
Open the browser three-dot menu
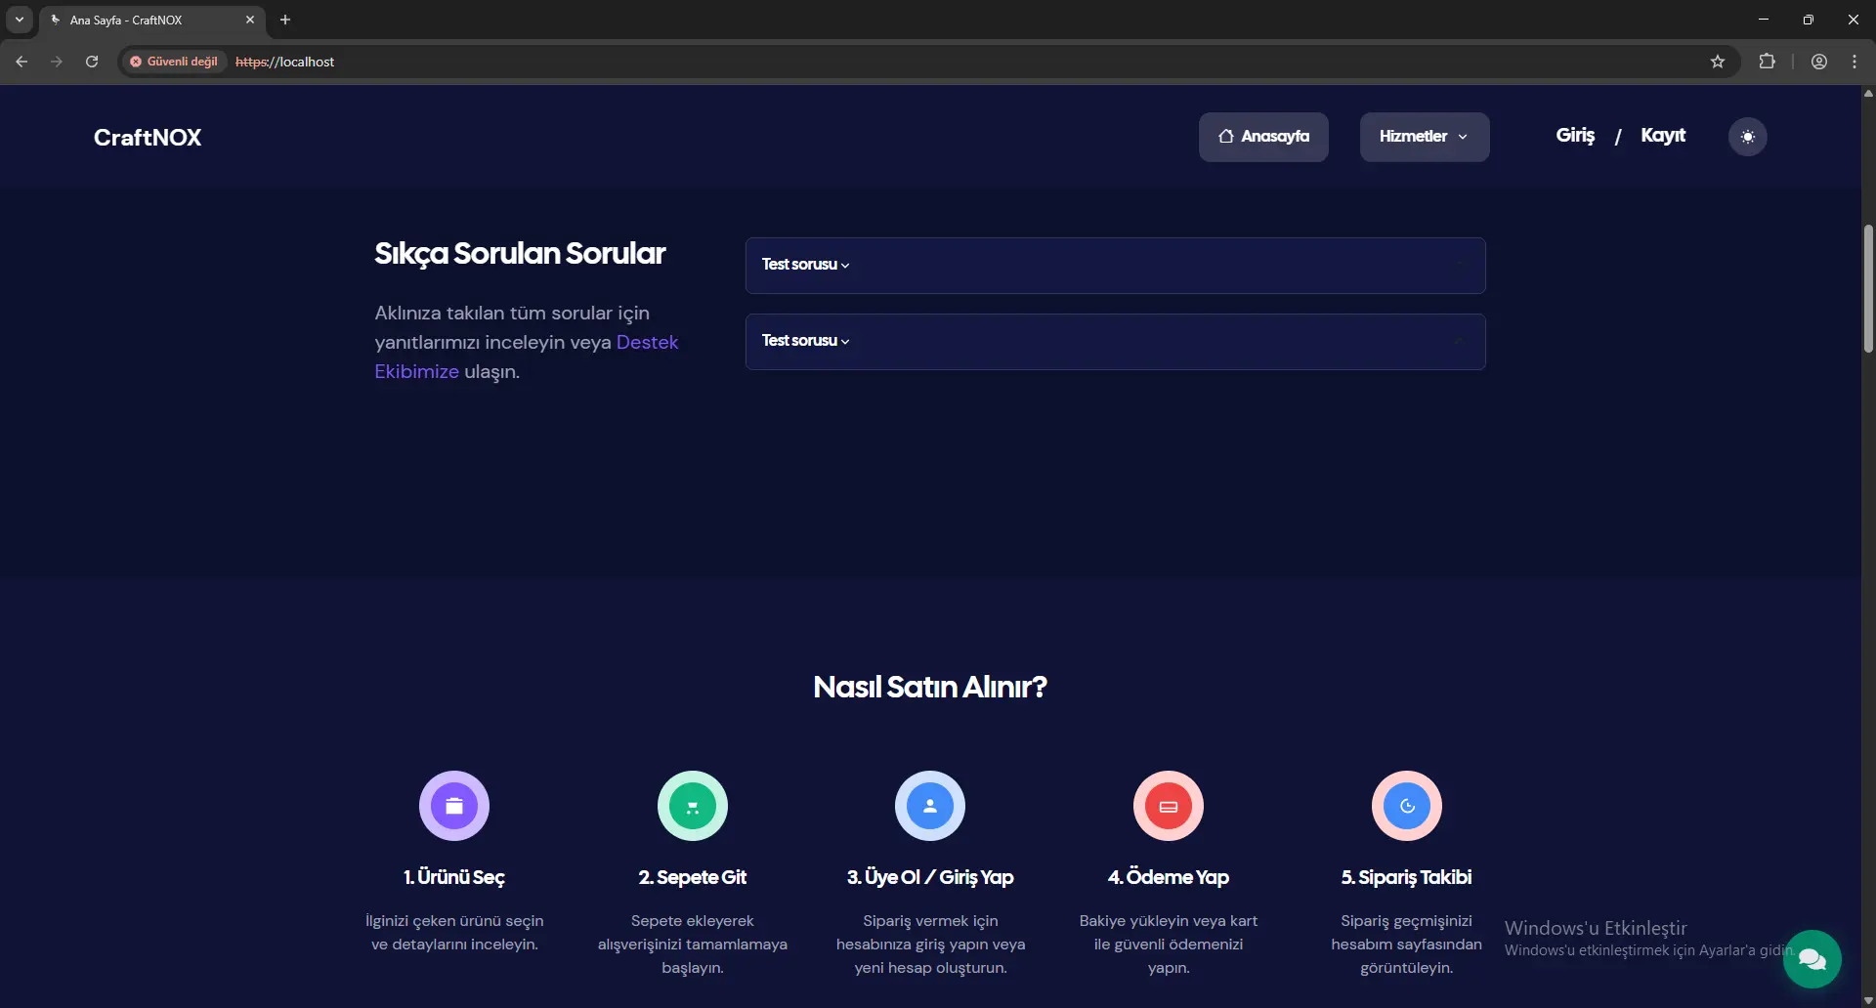tap(1855, 62)
